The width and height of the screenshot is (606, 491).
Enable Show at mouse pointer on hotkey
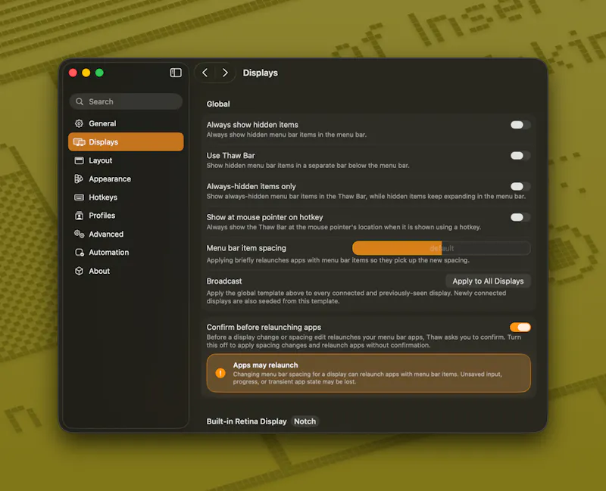point(520,217)
